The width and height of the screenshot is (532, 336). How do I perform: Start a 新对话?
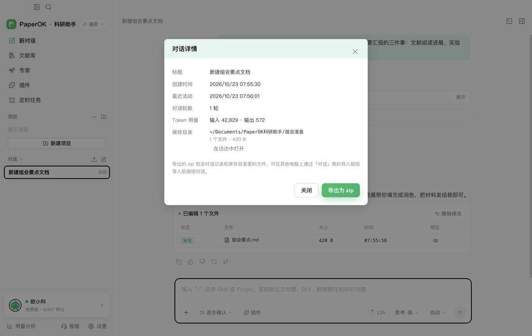tap(57, 41)
